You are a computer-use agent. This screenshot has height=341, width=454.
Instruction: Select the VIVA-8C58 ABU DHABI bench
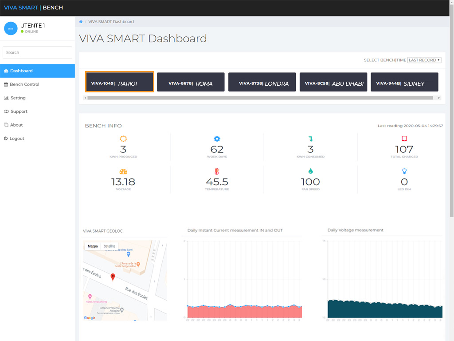coord(333,82)
